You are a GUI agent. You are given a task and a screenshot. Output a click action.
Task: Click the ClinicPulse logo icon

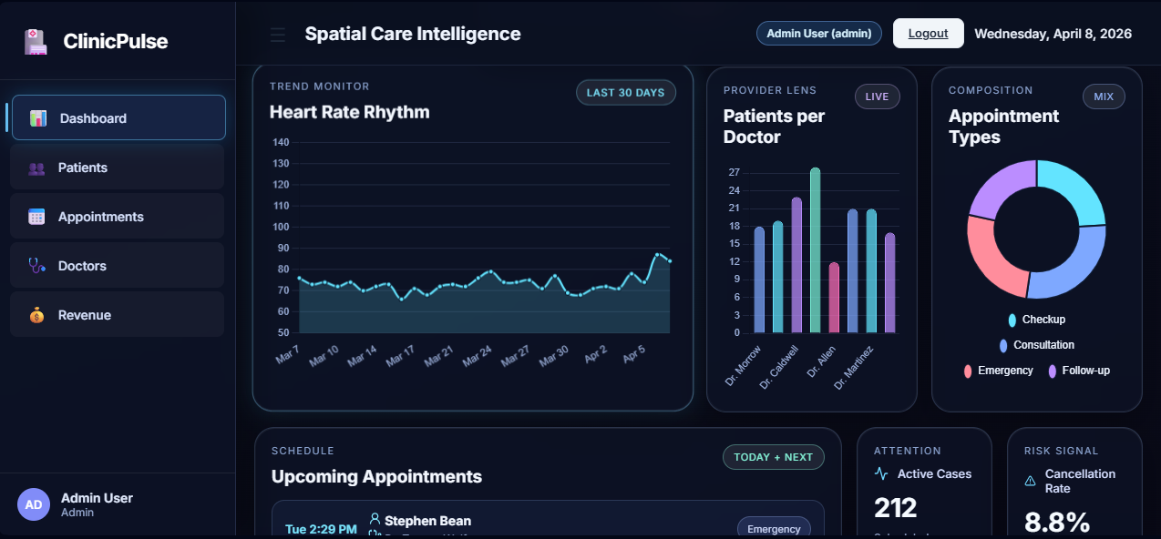pos(34,40)
